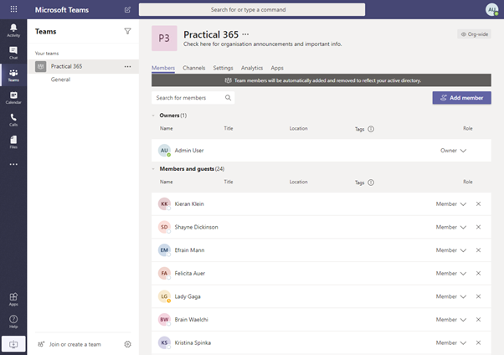Switch to the Analytics tab

tap(252, 68)
